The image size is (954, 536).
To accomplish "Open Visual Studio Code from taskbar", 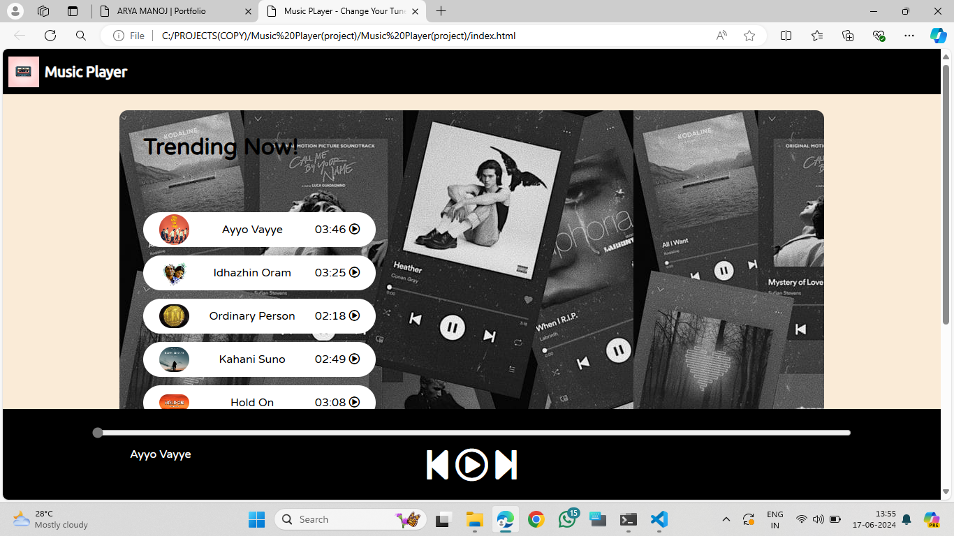I will tap(659, 519).
